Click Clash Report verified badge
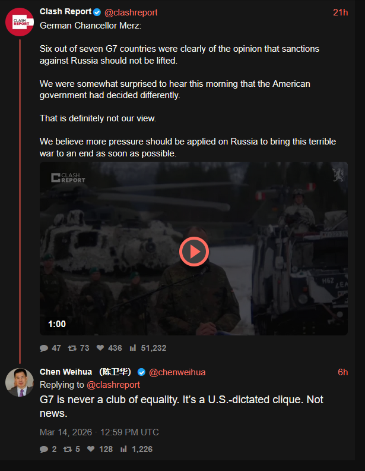The height and width of the screenshot is (471, 365). [97, 12]
